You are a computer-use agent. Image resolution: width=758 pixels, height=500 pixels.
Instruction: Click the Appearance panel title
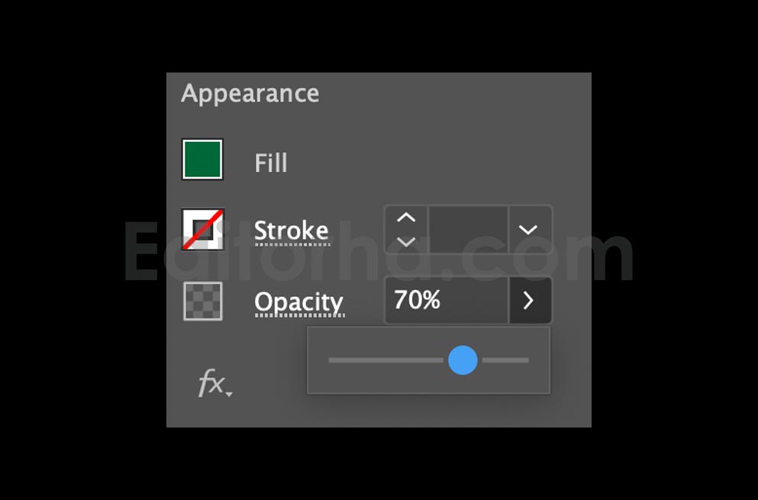pos(250,94)
